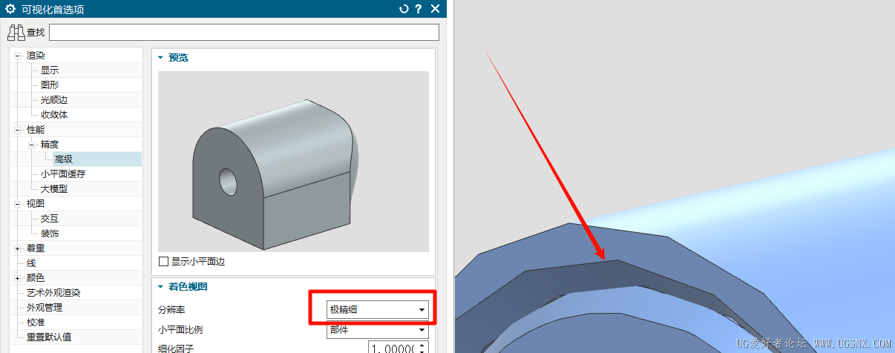Select 收敛体 in the tree
The image size is (895, 353).
[54, 115]
